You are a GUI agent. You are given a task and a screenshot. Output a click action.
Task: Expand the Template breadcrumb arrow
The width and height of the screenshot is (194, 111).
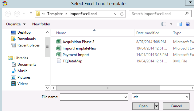point(66,14)
